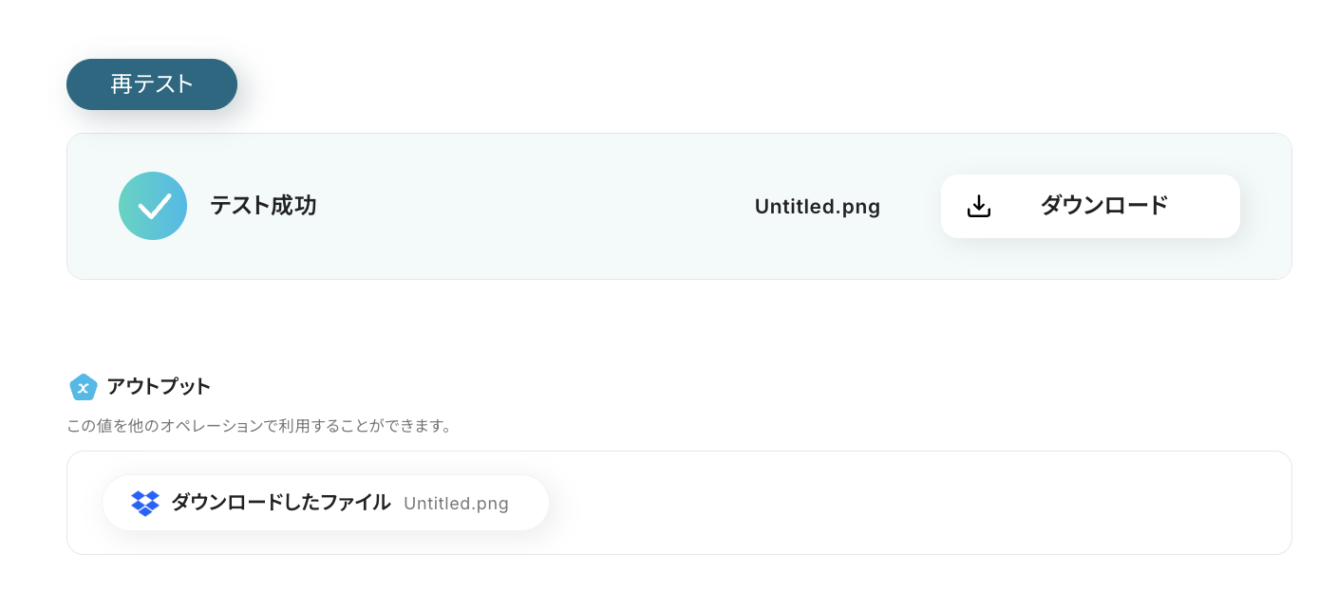Click the .png extension in output chip
Viewport: 1337px width, 590px height.
[489, 504]
